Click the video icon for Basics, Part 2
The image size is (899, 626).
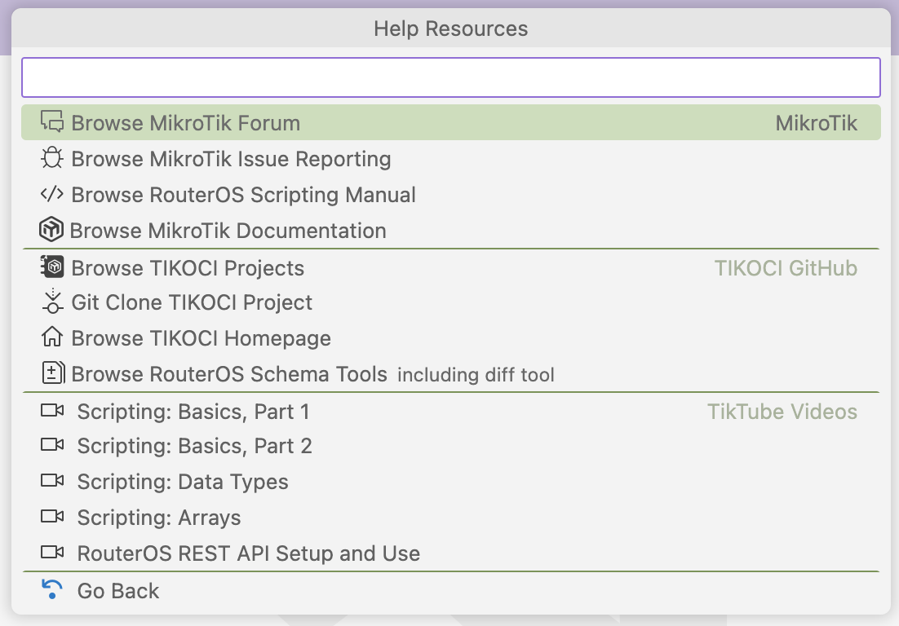52,445
